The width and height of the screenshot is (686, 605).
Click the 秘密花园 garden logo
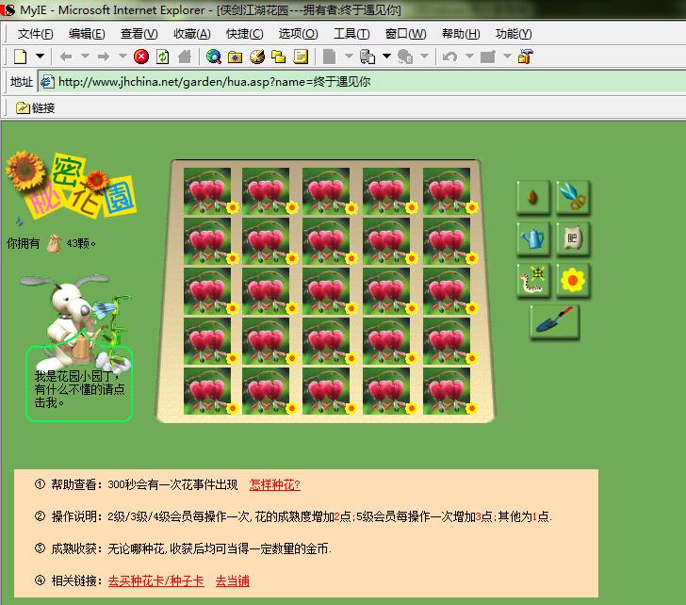(71, 186)
